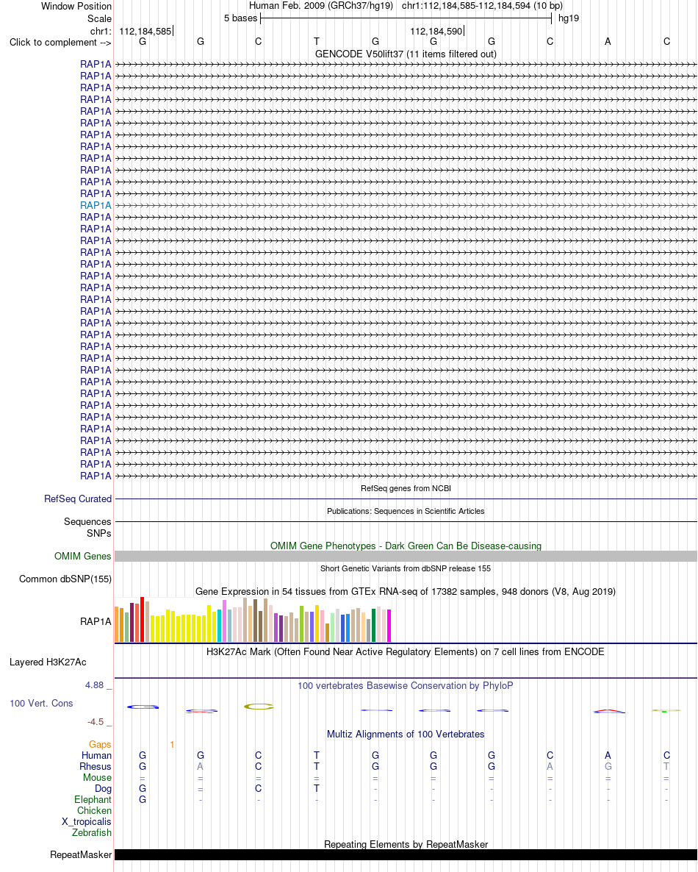Click the Common dbSNP(155) track label
Image resolution: width=698 pixels, height=872 pixels.
[x=65, y=579]
